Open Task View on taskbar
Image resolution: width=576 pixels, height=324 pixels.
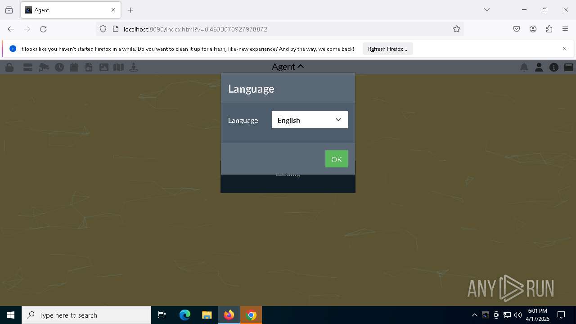162,315
